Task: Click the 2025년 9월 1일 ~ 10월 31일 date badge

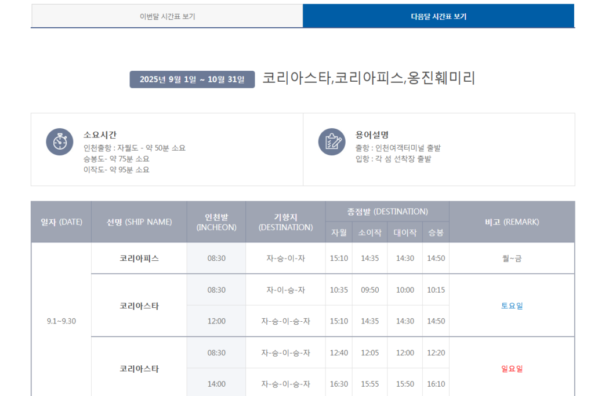Action: 192,79
